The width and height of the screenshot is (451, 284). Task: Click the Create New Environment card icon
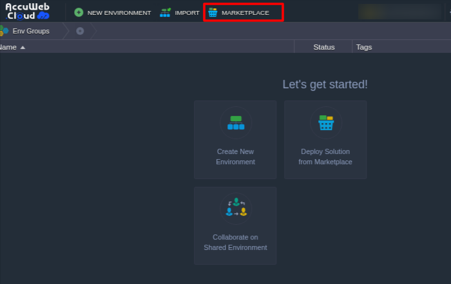pos(235,122)
